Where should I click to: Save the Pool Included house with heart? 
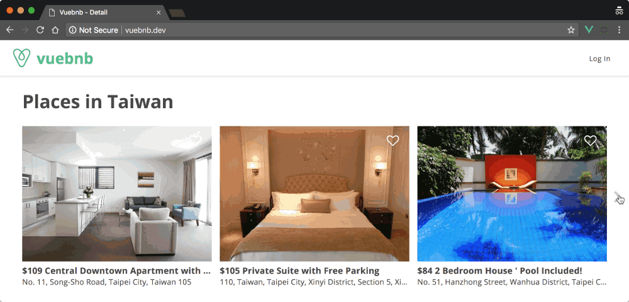[590, 140]
